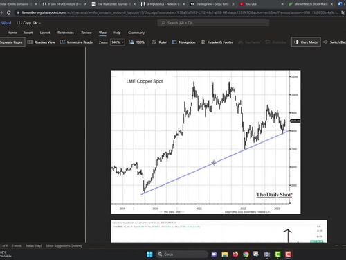Screen dimensions: 346x260
Task: Open File Explorer from the taskbar
Action: click(225, 254)
